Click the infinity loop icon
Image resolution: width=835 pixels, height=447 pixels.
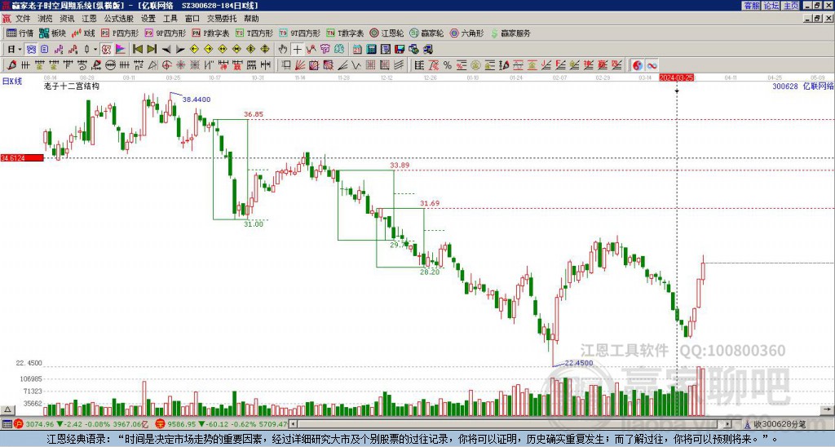click(652, 65)
